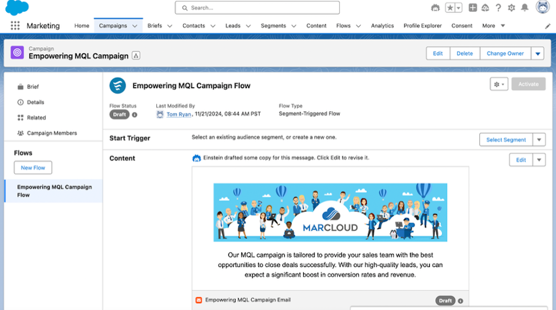Open the user profile avatar
The width and height of the screenshot is (556, 310).
pyautogui.click(x=542, y=7)
